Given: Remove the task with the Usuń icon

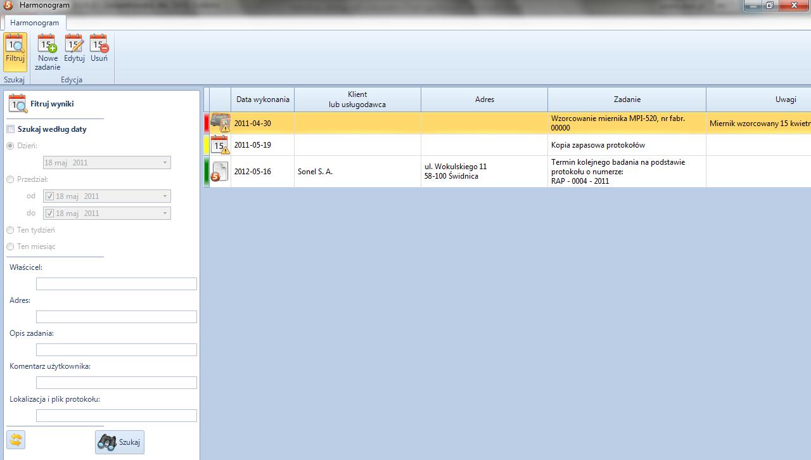Looking at the screenshot, I should point(99,49).
